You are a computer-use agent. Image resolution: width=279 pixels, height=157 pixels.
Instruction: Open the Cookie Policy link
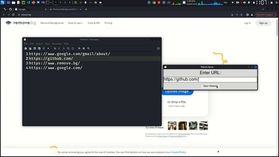point(178,152)
